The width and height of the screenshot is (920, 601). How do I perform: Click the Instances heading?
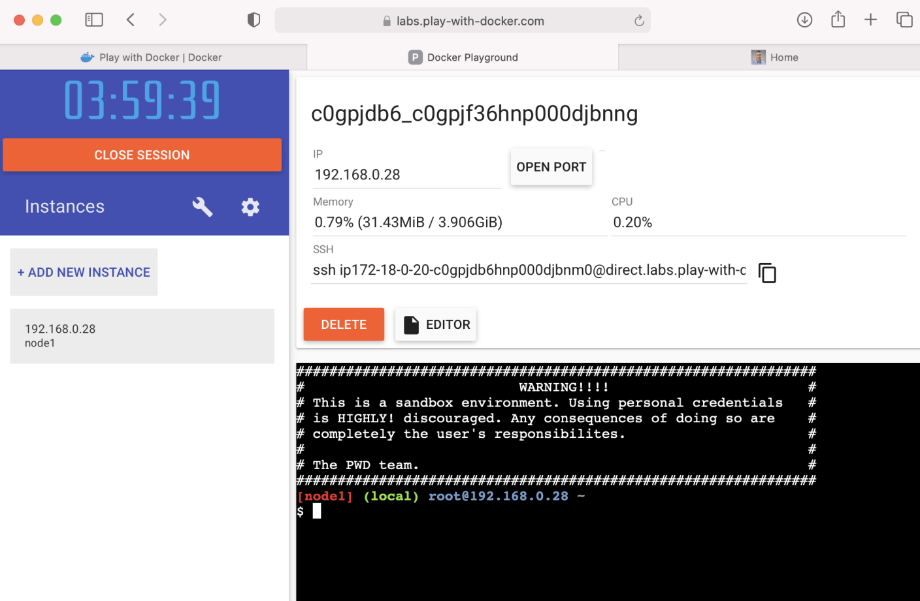(x=65, y=206)
